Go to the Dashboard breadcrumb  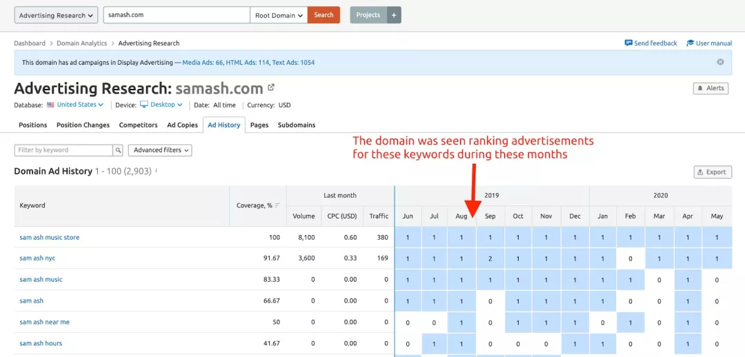point(30,43)
